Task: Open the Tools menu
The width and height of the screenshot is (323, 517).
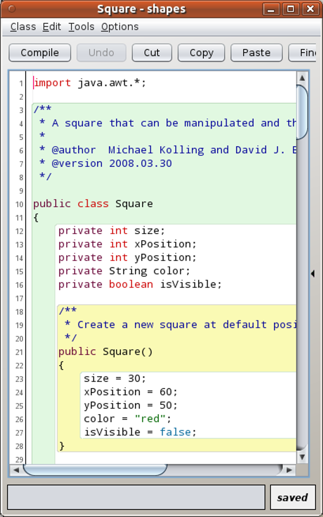Action: 81,27
